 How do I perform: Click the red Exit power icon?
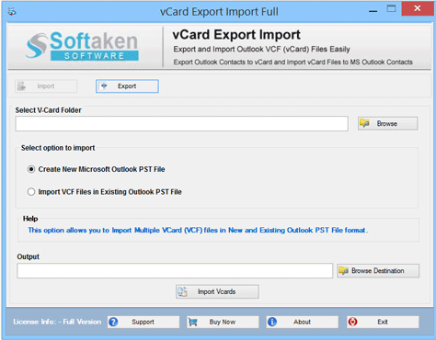point(352,322)
